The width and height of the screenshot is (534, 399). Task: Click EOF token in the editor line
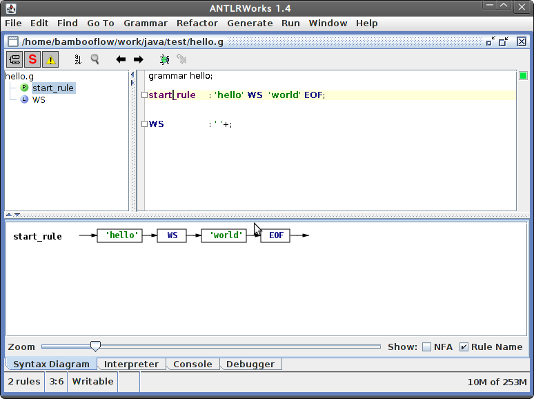tap(313, 95)
